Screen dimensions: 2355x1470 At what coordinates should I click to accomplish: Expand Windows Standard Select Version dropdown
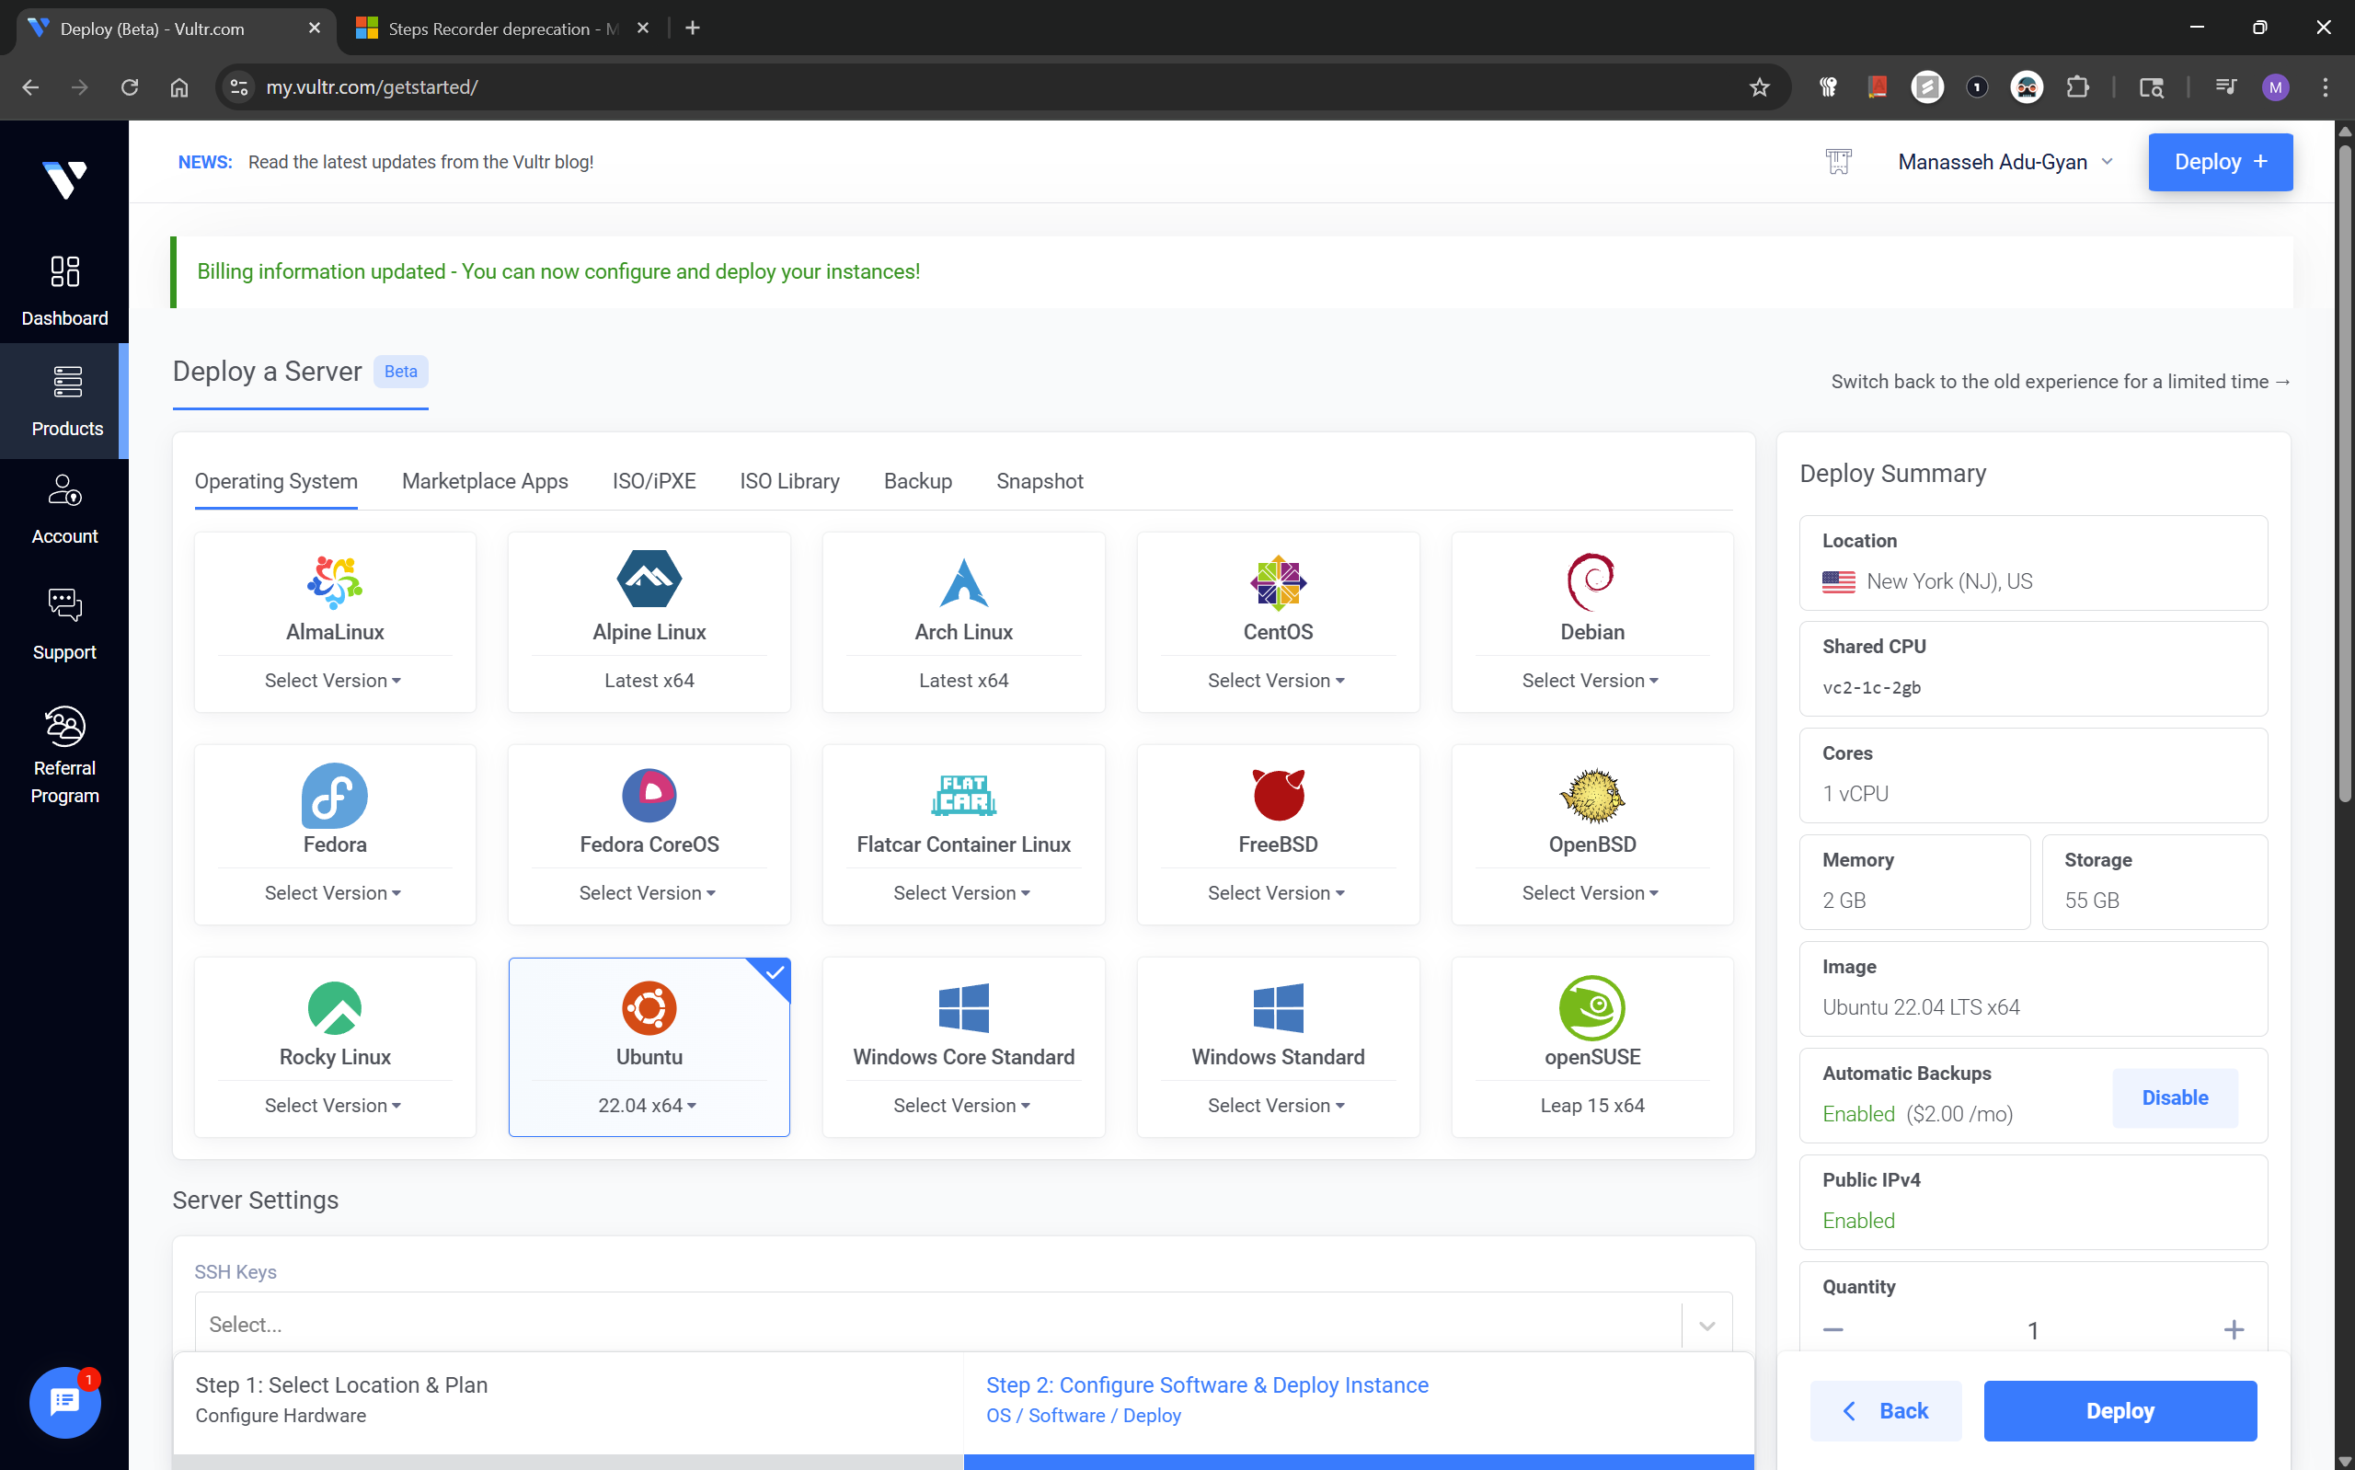pyautogui.click(x=1276, y=1106)
